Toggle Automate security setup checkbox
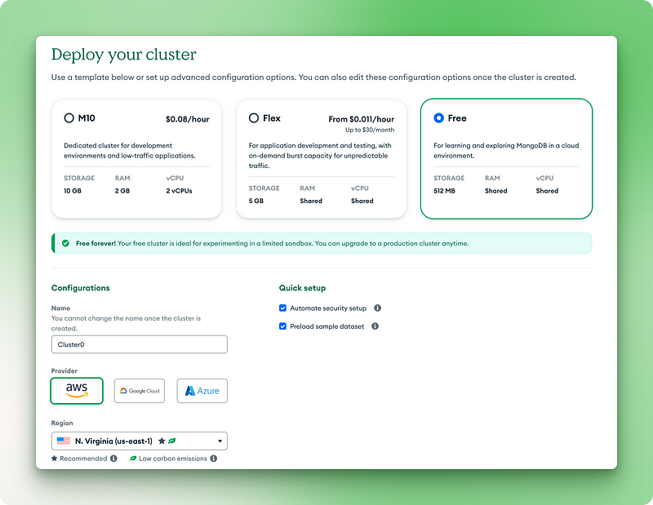 [x=282, y=308]
